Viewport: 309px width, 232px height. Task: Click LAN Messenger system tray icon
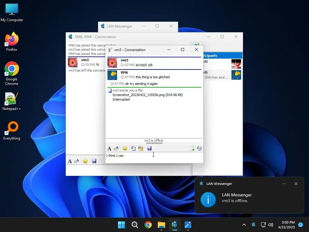pos(253,225)
